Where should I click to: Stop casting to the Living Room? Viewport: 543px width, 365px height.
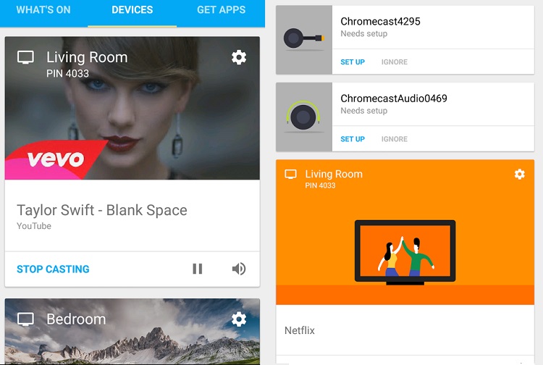(x=53, y=269)
